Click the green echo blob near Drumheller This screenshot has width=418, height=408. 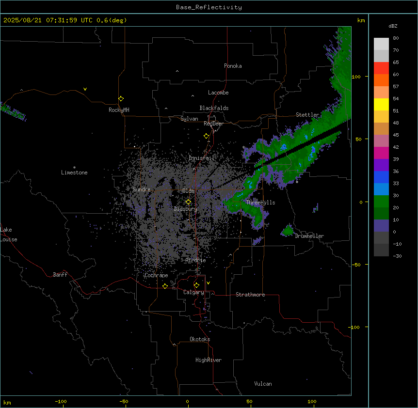pos(288,231)
